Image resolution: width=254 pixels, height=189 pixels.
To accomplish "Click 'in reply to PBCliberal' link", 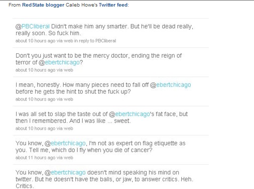I will coord(95,41).
